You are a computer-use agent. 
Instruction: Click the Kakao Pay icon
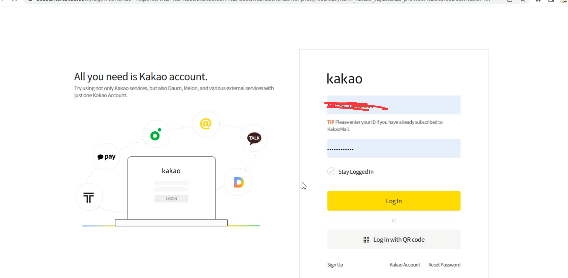click(106, 157)
